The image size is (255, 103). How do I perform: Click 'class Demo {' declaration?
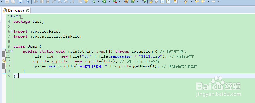pyautogui.click(x=28, y=47)
